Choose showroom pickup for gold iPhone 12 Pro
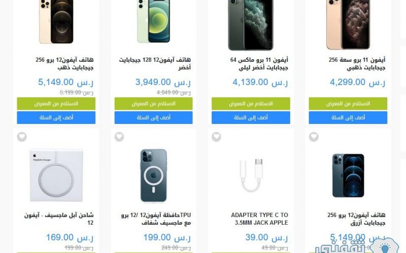 click(56, 104)
